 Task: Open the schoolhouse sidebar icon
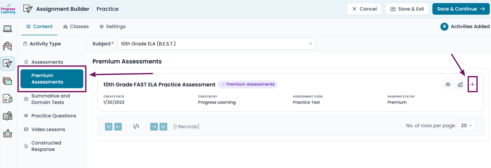click(7, 133)
